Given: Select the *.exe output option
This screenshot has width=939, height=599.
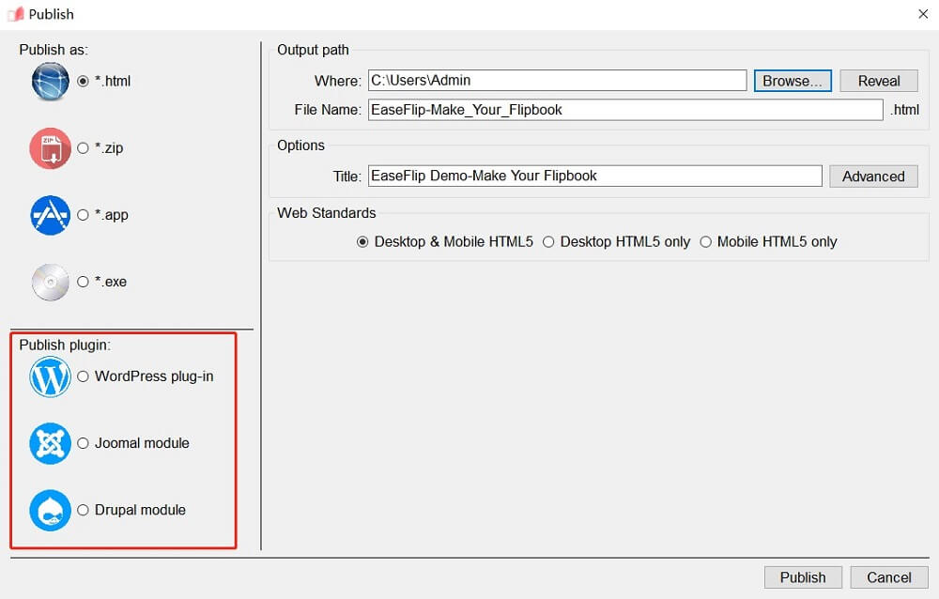Looking at the screenshot, I should pyautogui.click(x=84, y=282).
